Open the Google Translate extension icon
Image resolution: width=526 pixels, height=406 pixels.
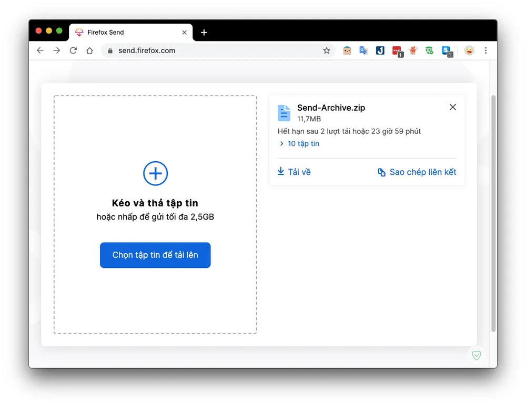(x=363, y=50)
